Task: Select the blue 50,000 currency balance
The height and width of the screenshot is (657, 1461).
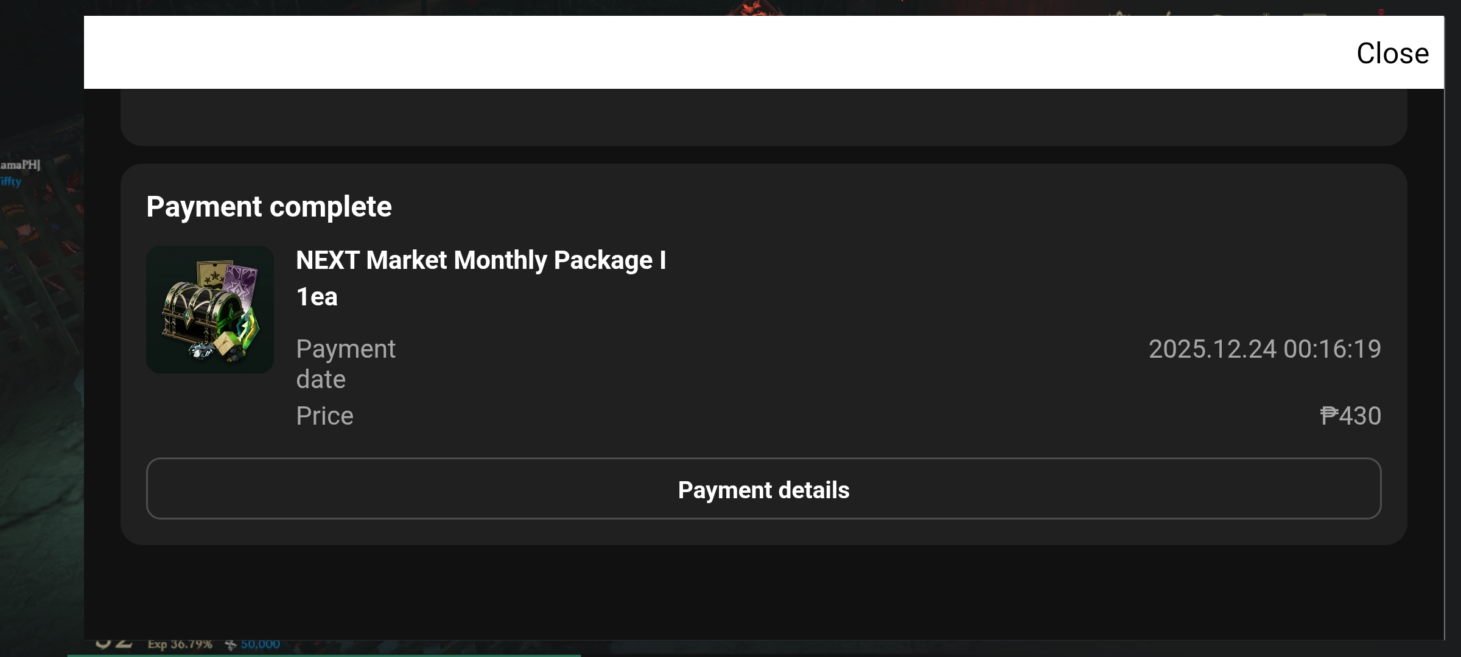Action: pyautogui.click(x=261, y=644)
